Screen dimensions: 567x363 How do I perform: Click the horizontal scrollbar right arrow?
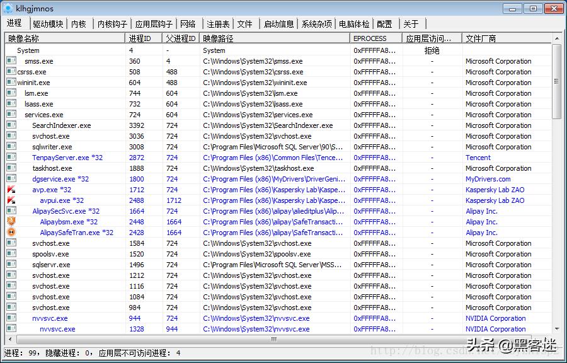[546, 339]
